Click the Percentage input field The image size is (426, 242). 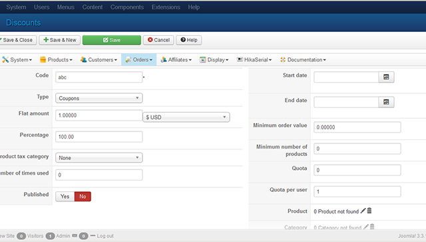pyautogui.click(x=99, y=137)
